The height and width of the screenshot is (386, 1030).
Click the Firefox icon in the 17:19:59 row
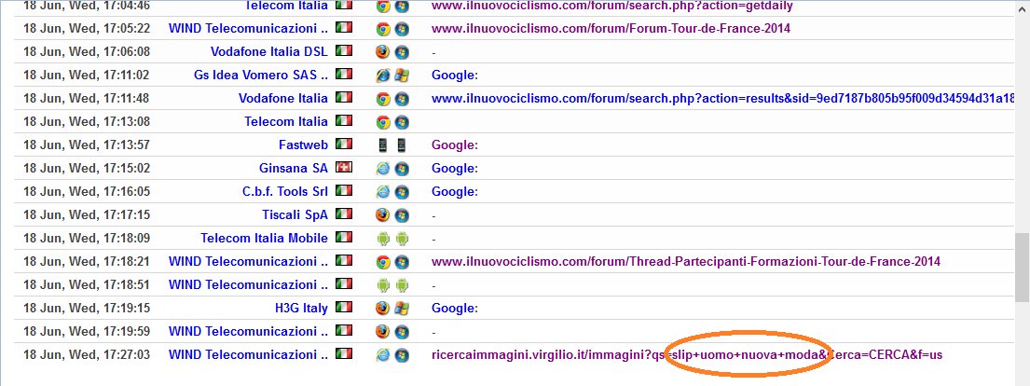(x=383, y=331)
